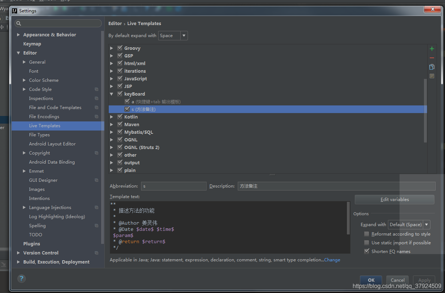
Task: Click project-level icon beside Code Style
Action: (96, 89)
